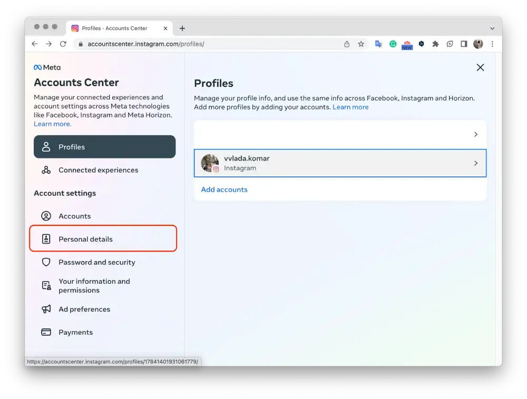527x399 pixels.
Task: Open the Grammarly extension
Action: coord(393,44)
